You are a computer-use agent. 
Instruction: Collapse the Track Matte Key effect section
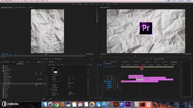click(x=49, y=89)
